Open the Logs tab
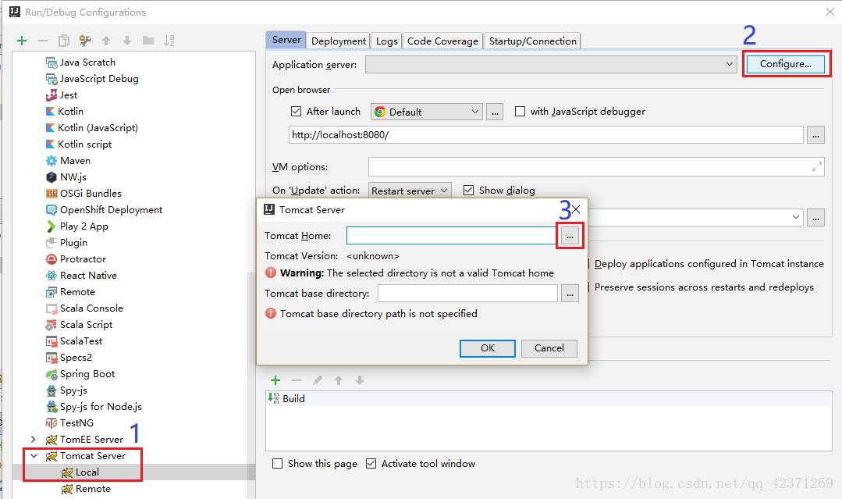This screenshot has width=842, height=499. click(386, 41)
